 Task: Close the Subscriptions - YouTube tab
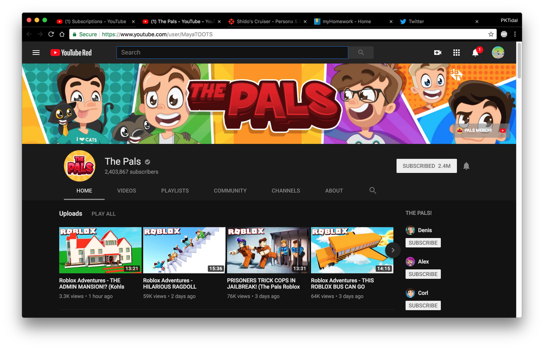pyautogui.click(x=133, y=21)
